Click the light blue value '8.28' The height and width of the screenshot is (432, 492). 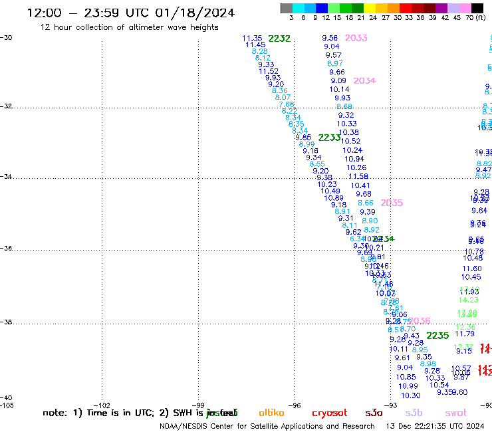click(260, 51)
